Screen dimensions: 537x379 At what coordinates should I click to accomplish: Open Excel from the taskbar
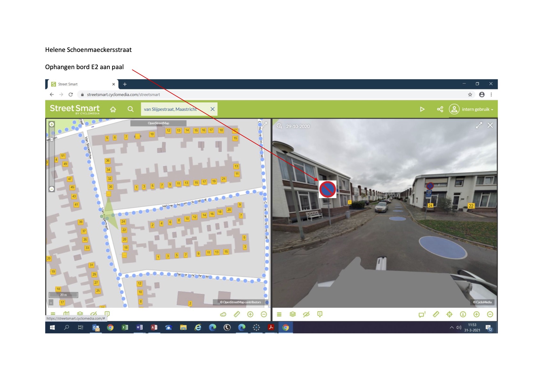125,327
